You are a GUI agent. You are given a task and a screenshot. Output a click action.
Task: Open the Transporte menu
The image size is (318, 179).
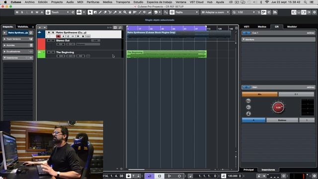[x=123, y=2]
